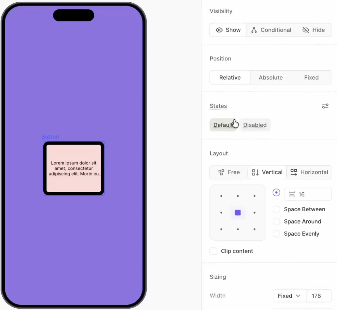Switch position to Absolute
This screenshot has width=337, height=310.
pos(271,78)
